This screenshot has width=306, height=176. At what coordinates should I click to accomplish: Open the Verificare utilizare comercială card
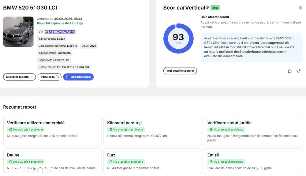53,131
